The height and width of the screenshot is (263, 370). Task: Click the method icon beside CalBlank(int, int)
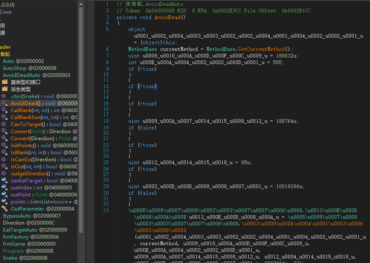[4, 110]
